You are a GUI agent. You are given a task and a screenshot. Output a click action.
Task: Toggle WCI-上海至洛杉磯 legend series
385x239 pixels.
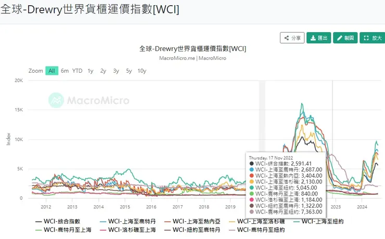pyautogui.click(x=257, y=222)
